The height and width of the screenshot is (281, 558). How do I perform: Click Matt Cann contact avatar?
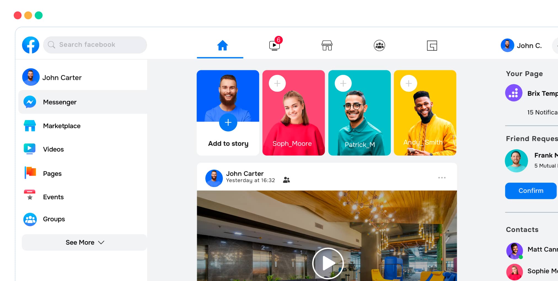pyautogui.click(x=514, y=251)
